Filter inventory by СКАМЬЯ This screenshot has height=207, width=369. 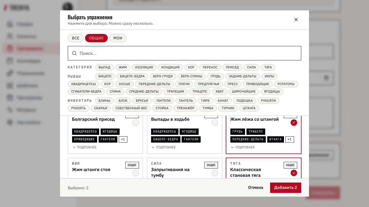tap(101, 108)
